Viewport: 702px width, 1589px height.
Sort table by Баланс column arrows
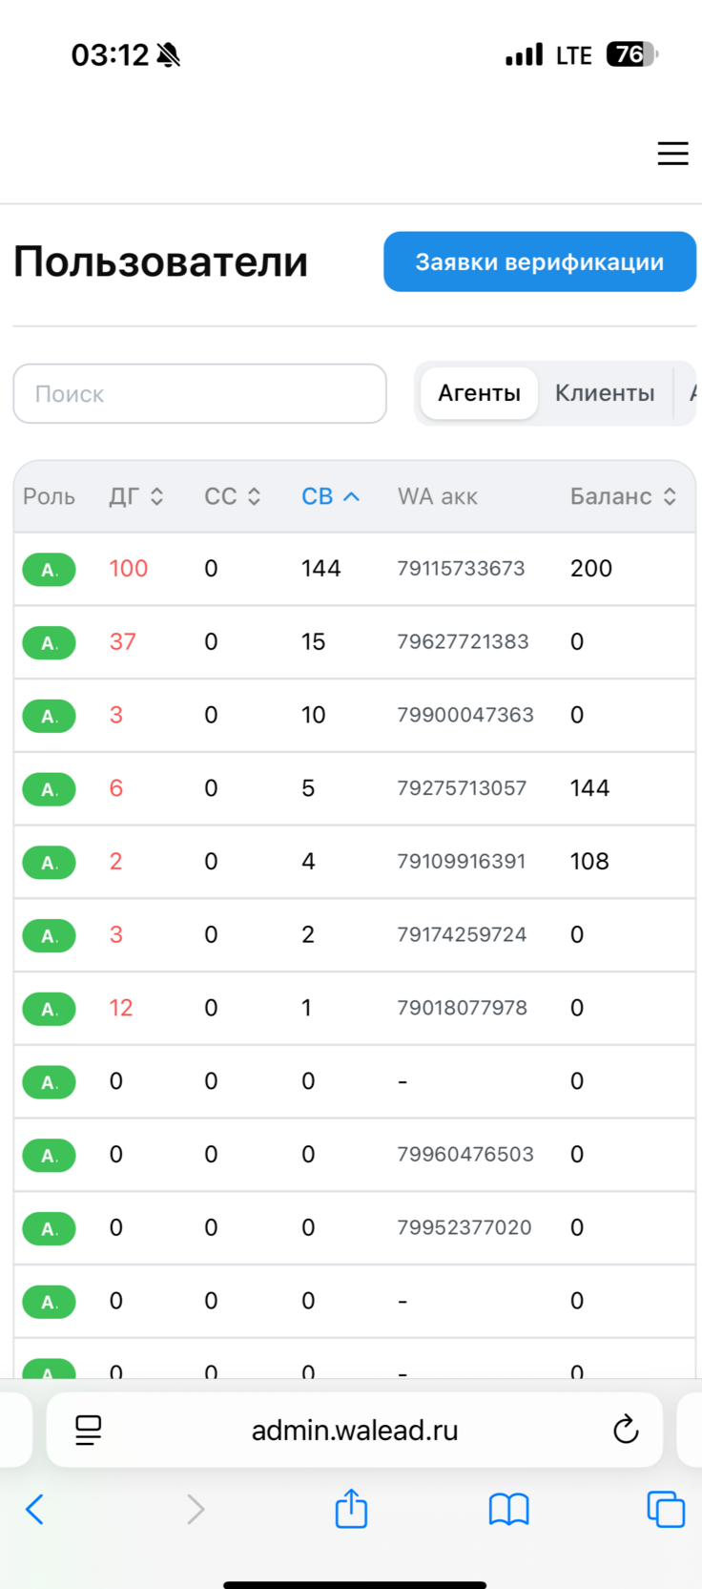tap(670, 496)
